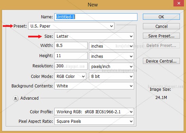Open the Height units dropdown
Screen dimensions: 186x133
(111, 56)
